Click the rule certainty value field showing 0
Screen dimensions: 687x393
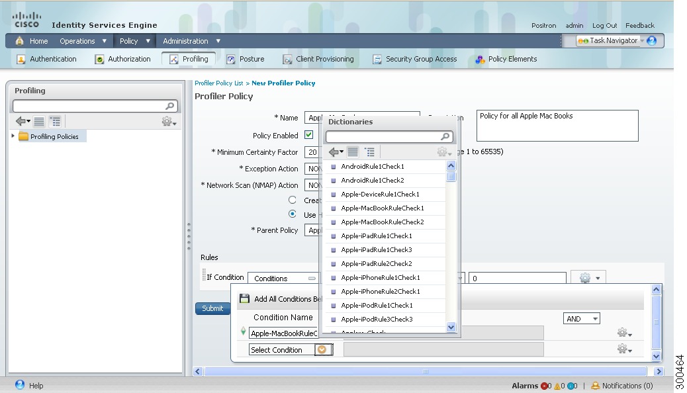click(x=517, y=279)
